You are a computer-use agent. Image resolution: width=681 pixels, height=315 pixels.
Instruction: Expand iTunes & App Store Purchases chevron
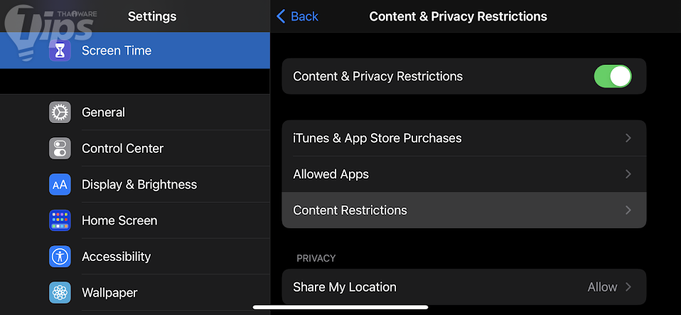coord(628,138)
